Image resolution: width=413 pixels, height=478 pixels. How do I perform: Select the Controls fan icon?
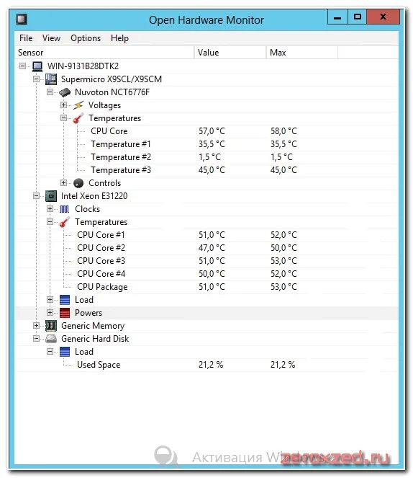pyautogui.click(x=78, y=183)
